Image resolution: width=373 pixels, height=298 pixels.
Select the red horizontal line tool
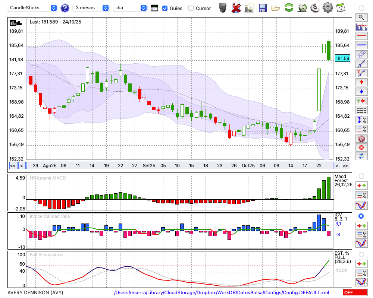pos(361,36)
